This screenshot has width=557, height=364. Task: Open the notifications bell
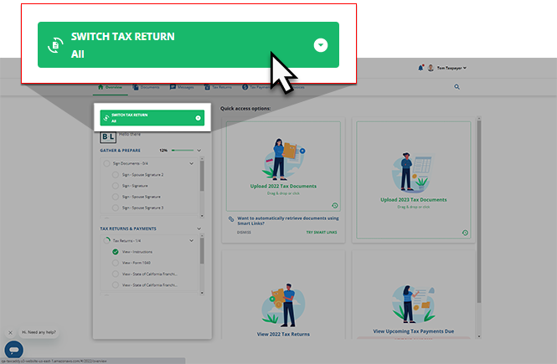[420, 68]
